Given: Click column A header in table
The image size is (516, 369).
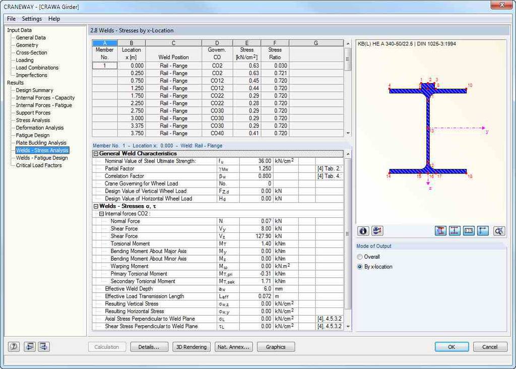Looking at the screenshot, I should [x=105, y=43].
